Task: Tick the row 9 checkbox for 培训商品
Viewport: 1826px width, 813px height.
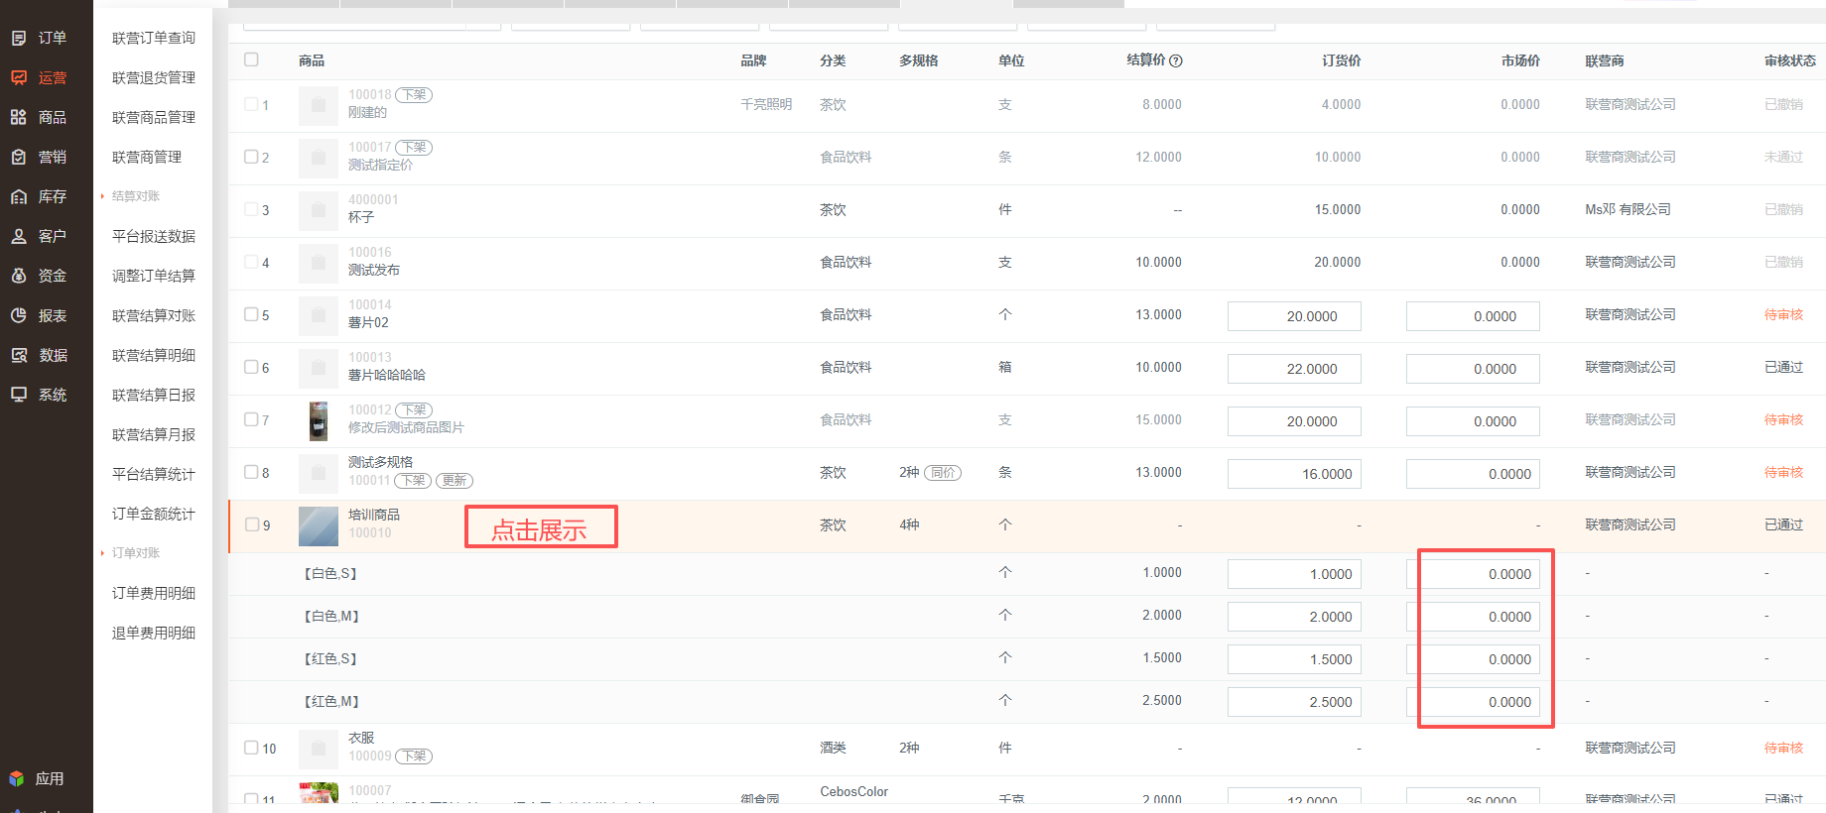Action: [x=251, y=524]
